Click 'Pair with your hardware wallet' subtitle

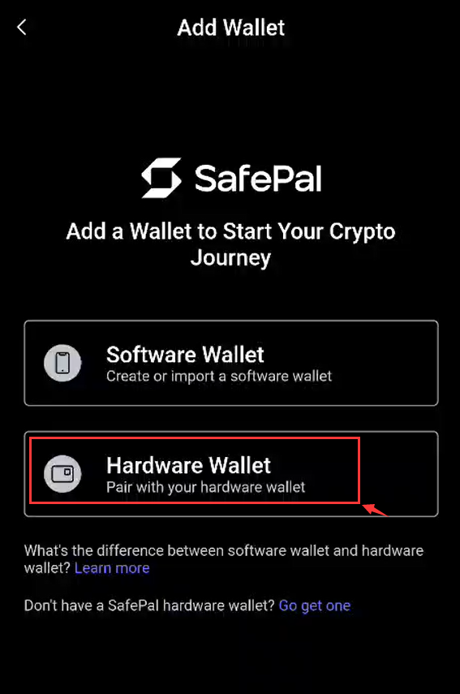[206, 487]
